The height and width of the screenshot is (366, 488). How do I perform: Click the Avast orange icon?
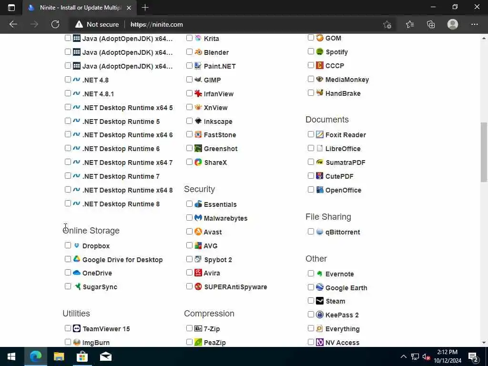[198, 232]
